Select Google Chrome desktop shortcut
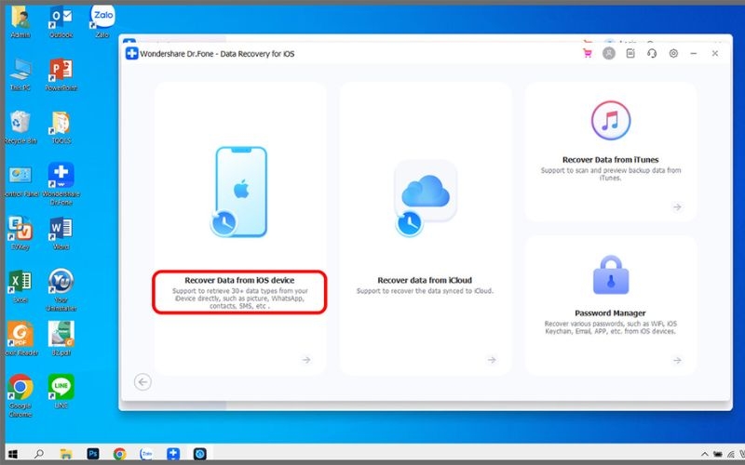The width and height of the screenshot is (745, 465). point(20,396)
